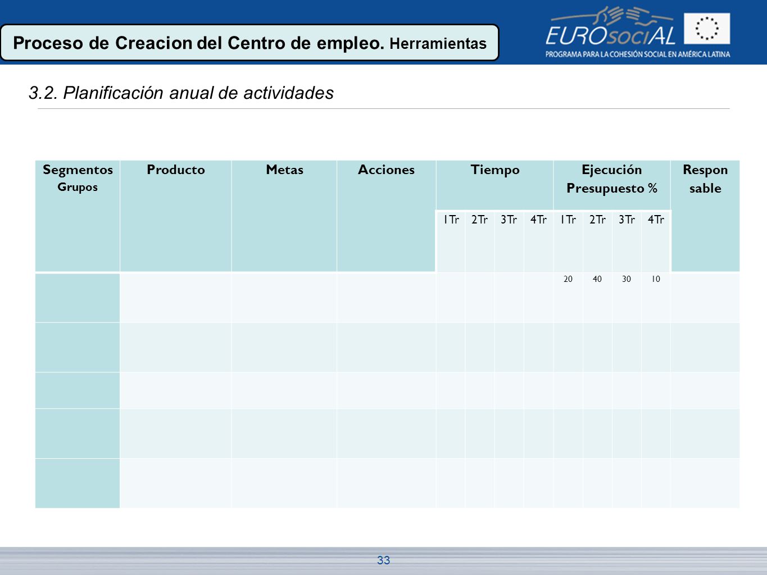Click 'PROGRAMA PARA LA COHESIÓN SOCIAL EN AMÉRICA LATINA' tagline
The width and height of the screenshot is (767, 575).
[638, 54]
